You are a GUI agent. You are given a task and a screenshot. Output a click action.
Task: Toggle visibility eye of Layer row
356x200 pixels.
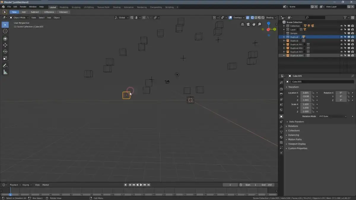(341, 30)
